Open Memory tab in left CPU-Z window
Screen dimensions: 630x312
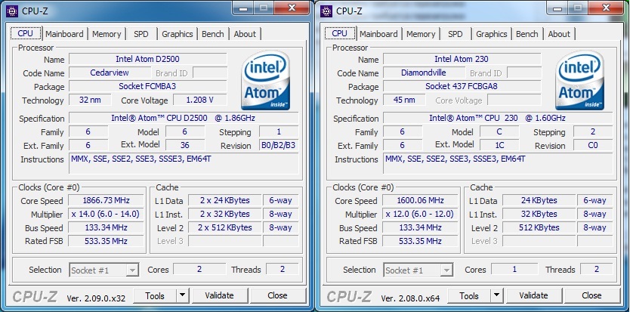tap(107, 34)
